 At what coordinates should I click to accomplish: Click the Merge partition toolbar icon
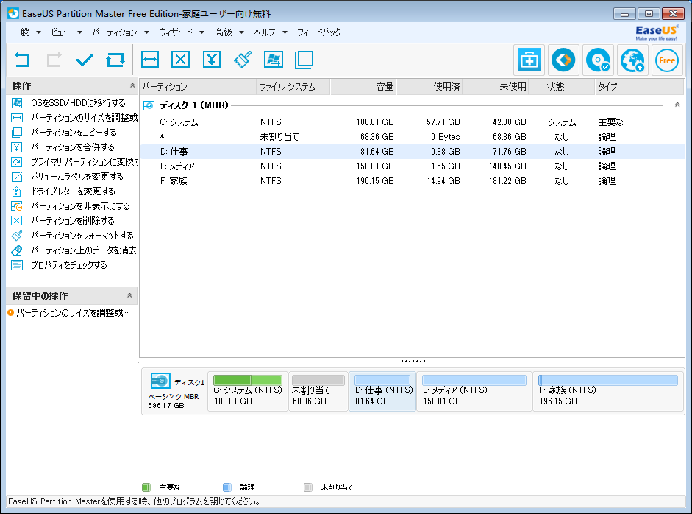tap(212, 60)
